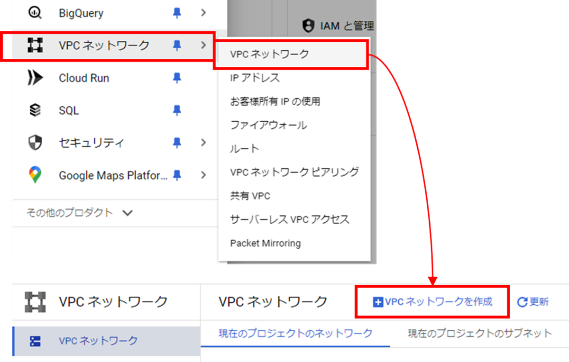Click the VPC network icon in the menu

coord(35,45)
